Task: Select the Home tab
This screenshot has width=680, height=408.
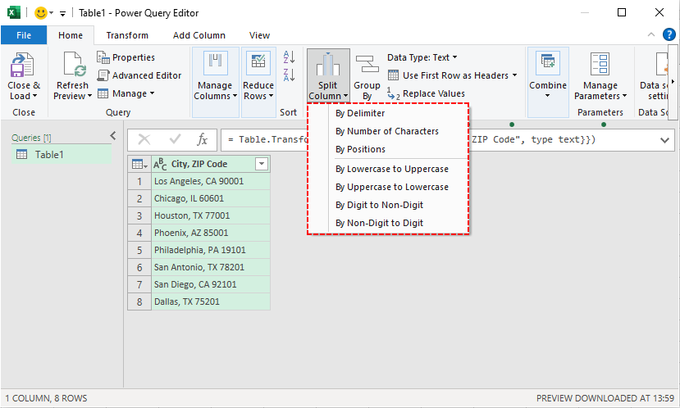Action: (x=71, y=35)
